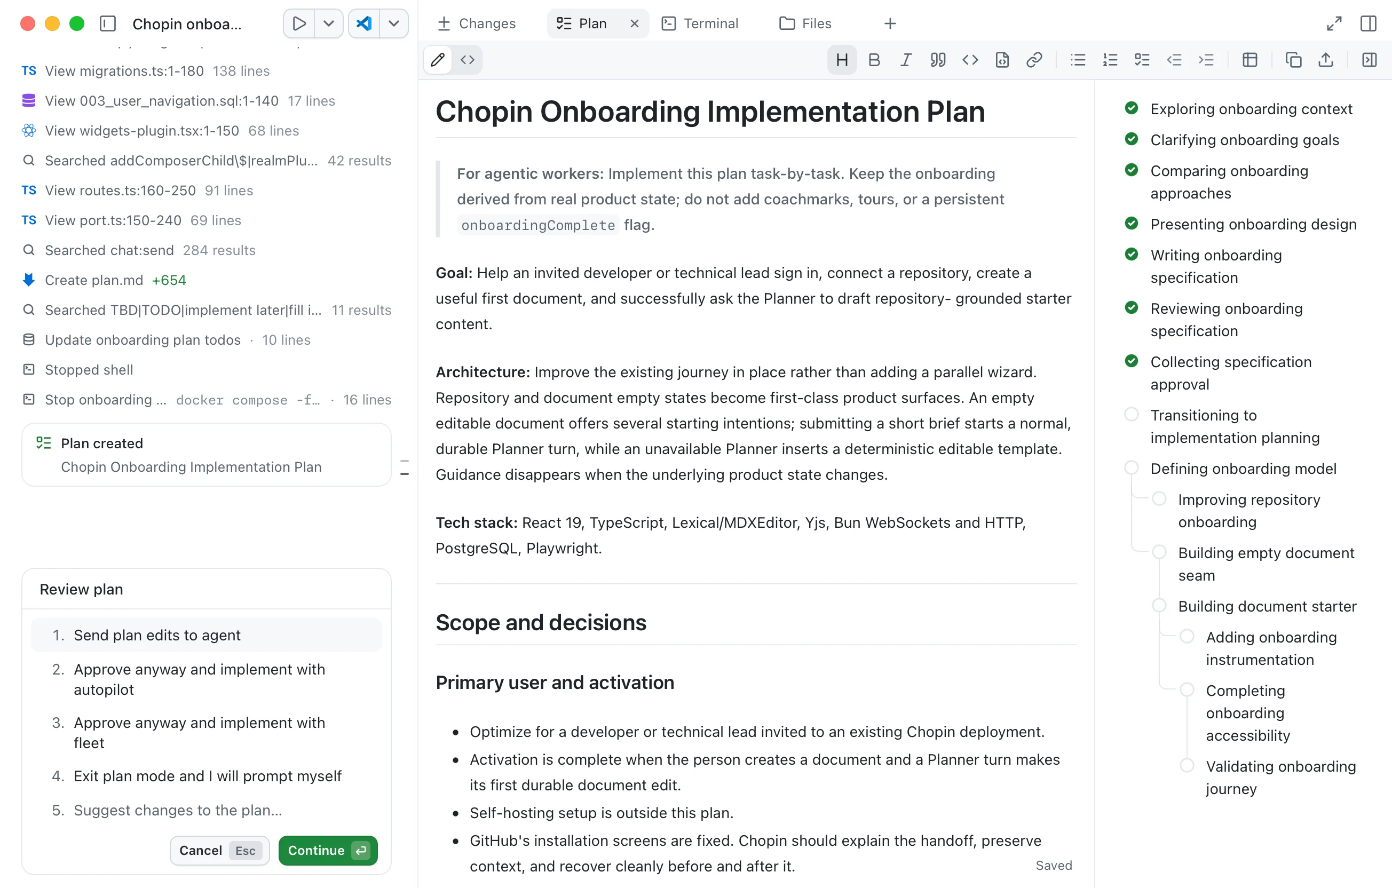Expand the VS Code editor dropdown chevron

[x=394, y=23]
